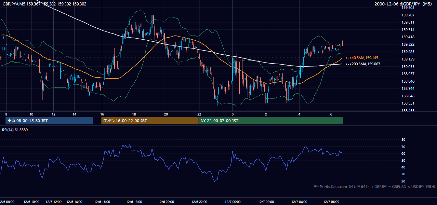437x205 pixels.
Task: Click price axis value 158.937
Action: click(x=408, y=74)
